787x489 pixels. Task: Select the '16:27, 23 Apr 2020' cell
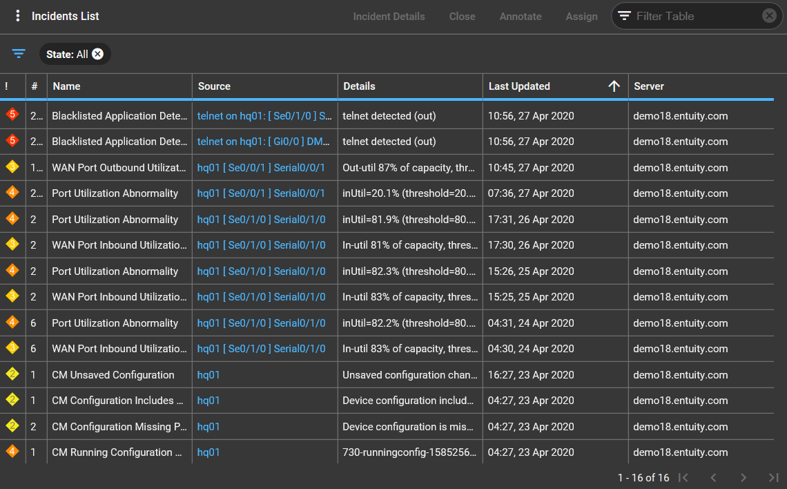tap(555, 375)
